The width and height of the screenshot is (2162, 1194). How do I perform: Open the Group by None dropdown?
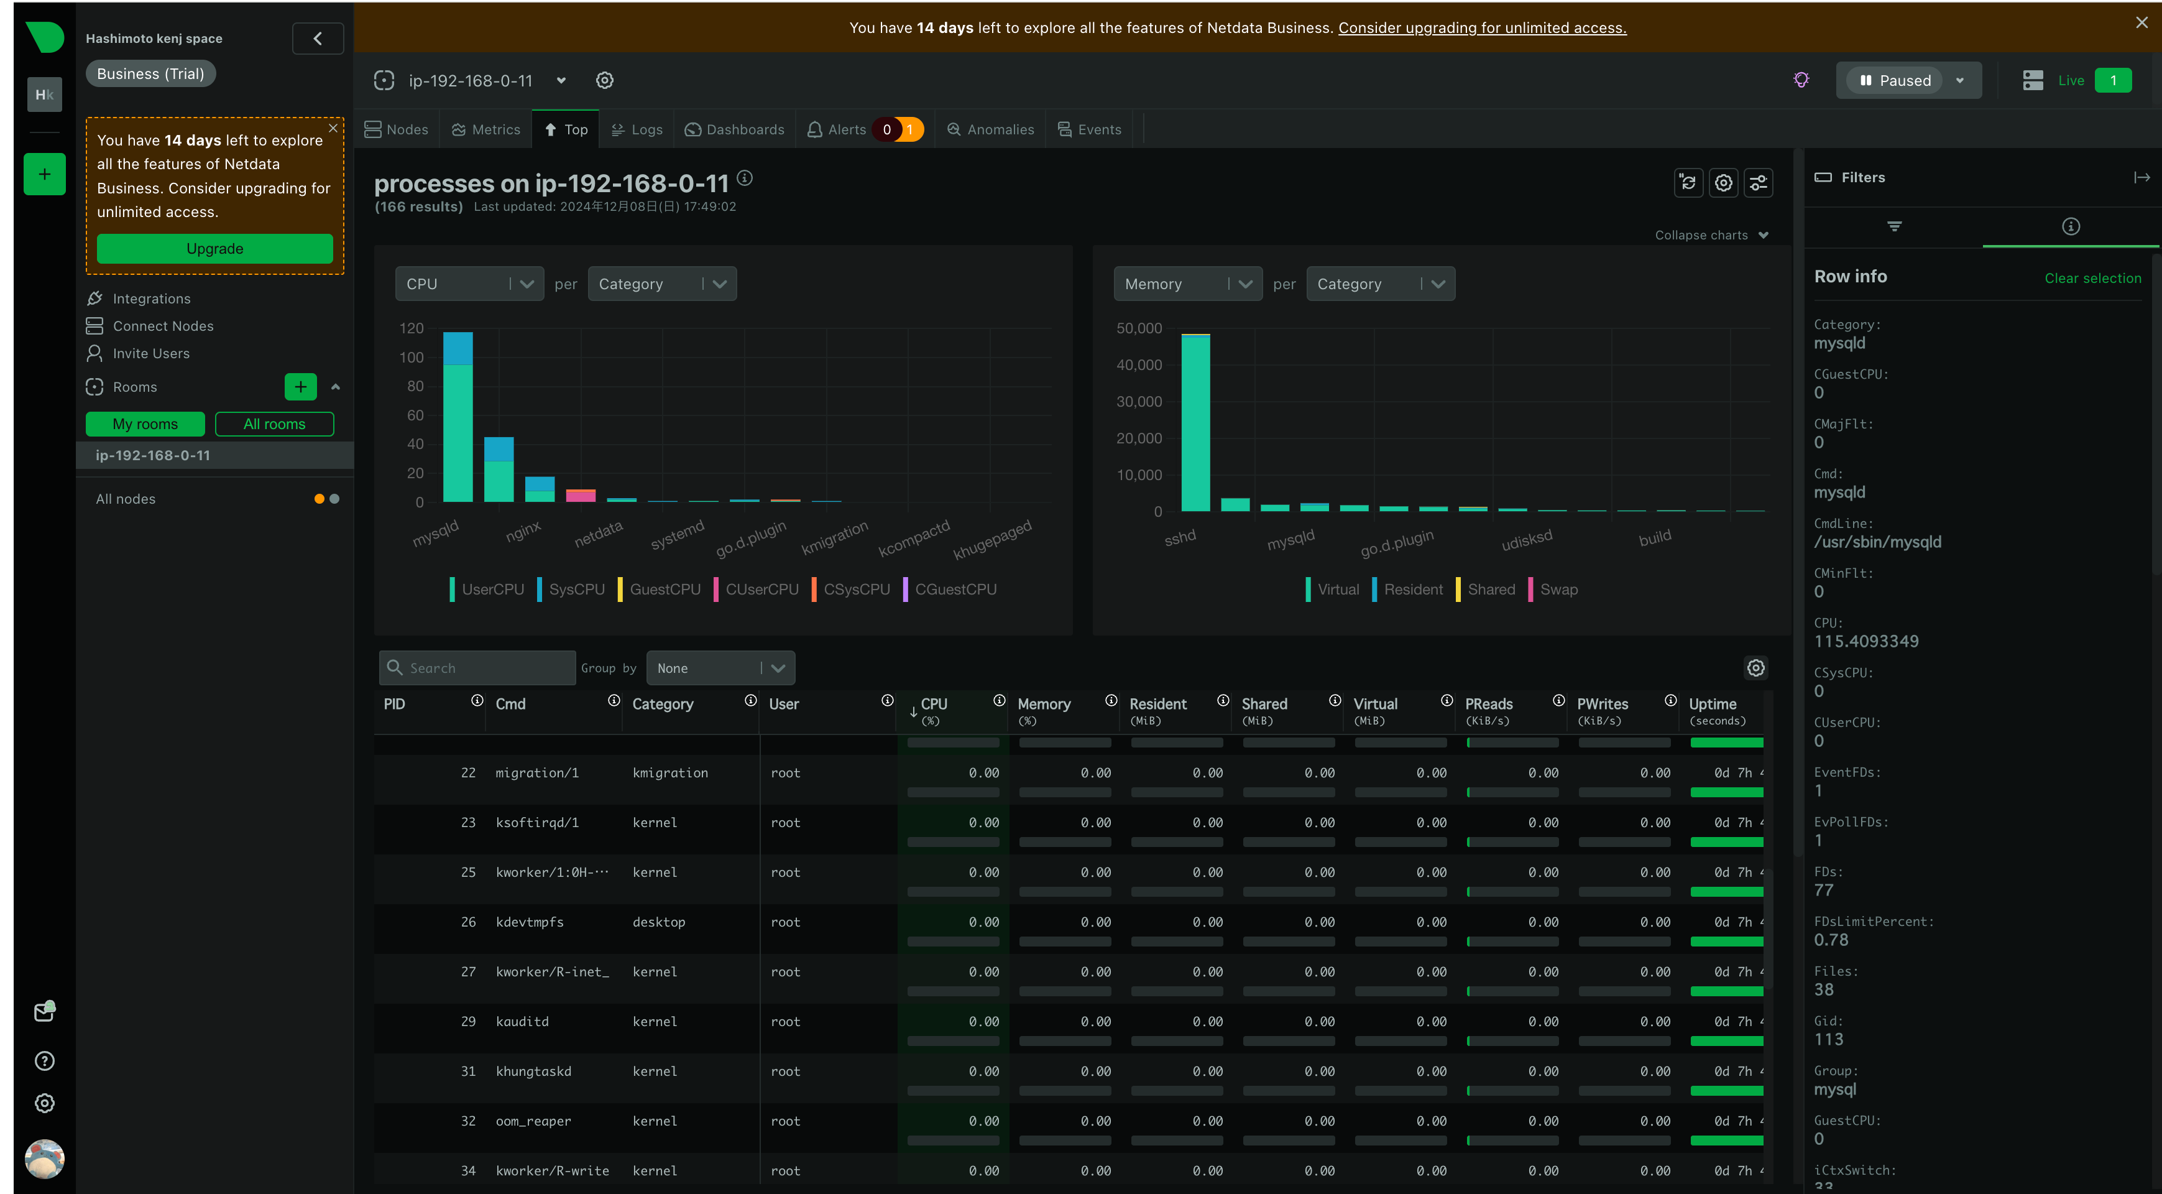[720, 669]
